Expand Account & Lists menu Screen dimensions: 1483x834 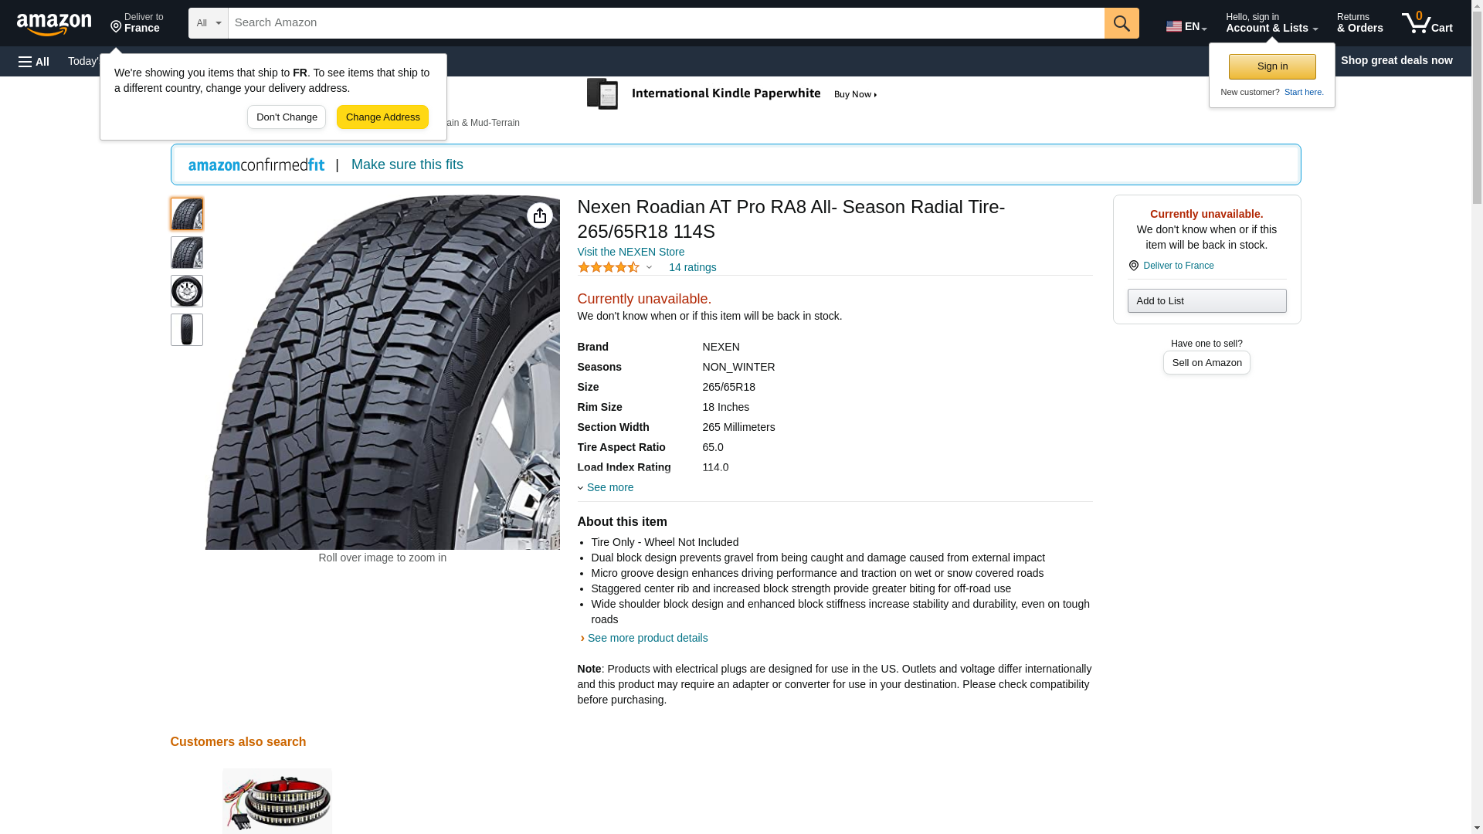point(1271,23)
